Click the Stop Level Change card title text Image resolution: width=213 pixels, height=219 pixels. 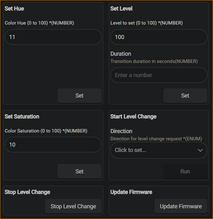[x=27, y=192]
